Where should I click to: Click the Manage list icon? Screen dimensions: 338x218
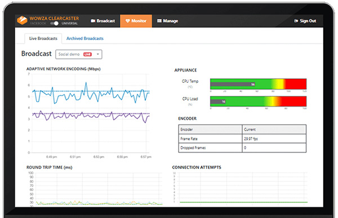(x=159, y=21)
